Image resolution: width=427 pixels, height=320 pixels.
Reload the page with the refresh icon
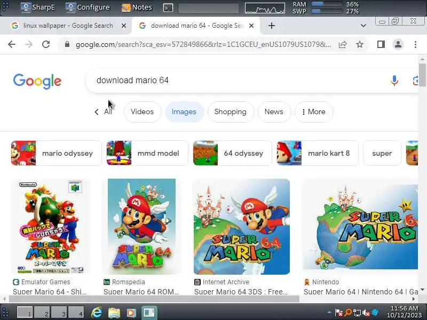pos(46,44)
